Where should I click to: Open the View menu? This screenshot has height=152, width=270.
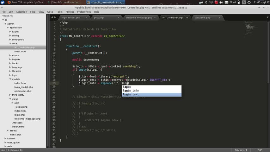click(41, 12)
